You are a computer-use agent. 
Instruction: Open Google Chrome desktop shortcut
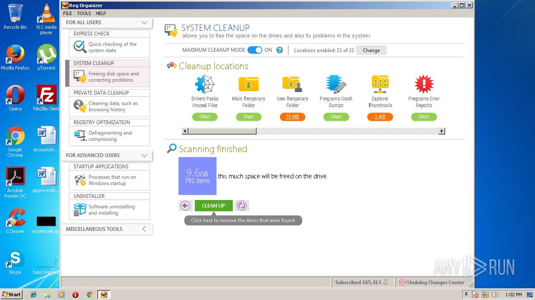pyautogui.click(x=15, y=142)
